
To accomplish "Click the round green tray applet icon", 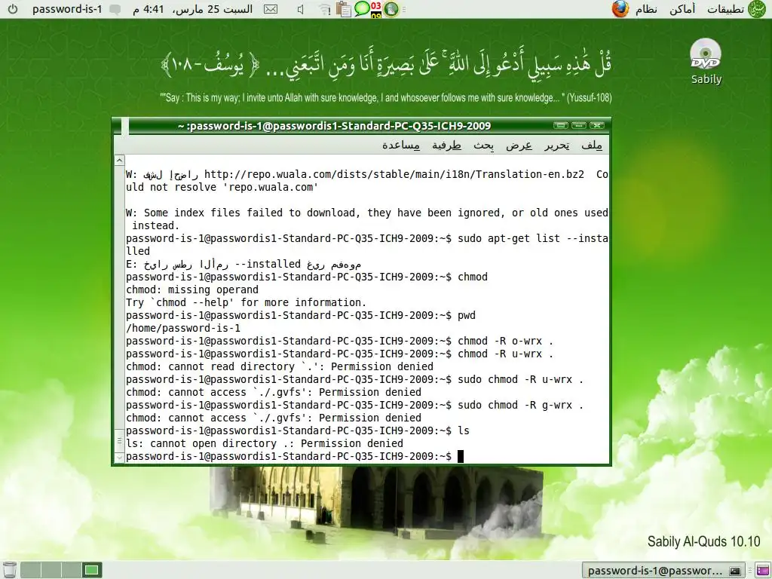I will tap(391, 9).
